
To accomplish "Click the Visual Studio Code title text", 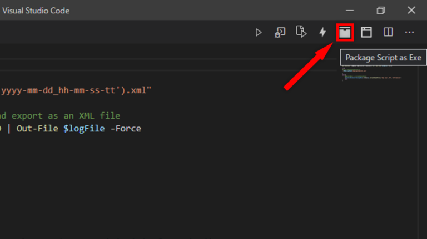I will coord(36,11).
